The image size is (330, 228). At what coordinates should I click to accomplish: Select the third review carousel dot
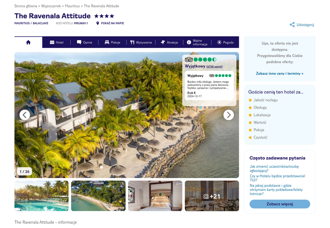pyautogui.click(x=210, y=107)
